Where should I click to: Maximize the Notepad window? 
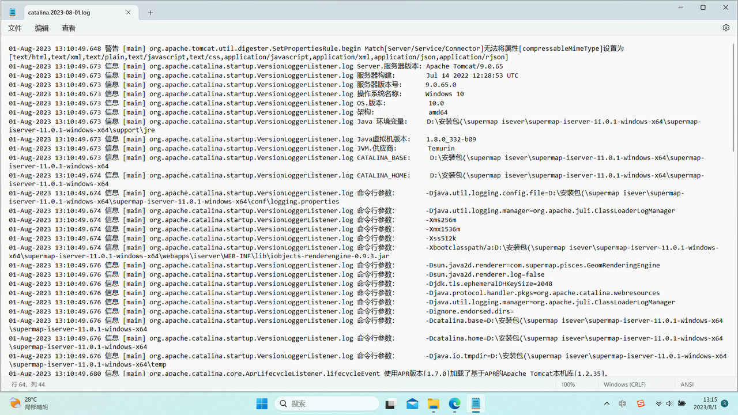tap(703, 7)
